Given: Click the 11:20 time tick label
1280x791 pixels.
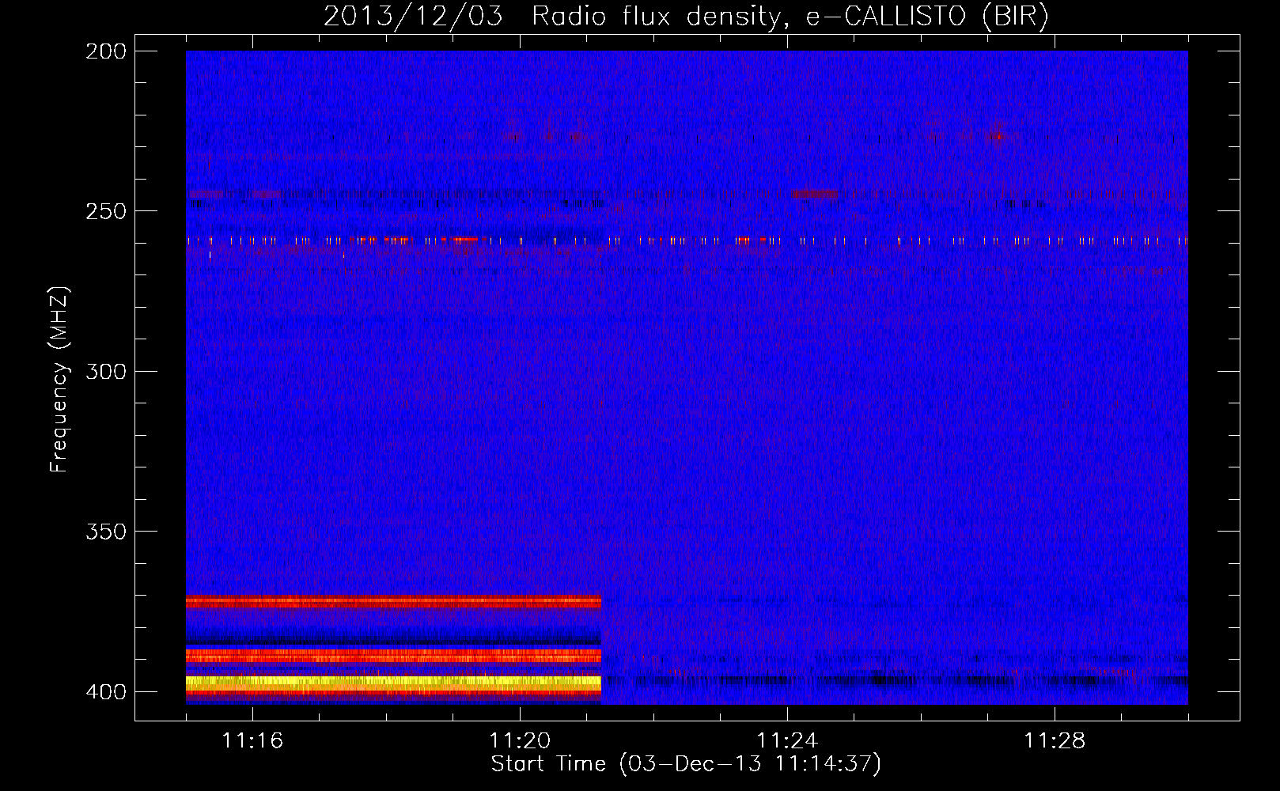Looking at the screenshot, I should point(520,740).
